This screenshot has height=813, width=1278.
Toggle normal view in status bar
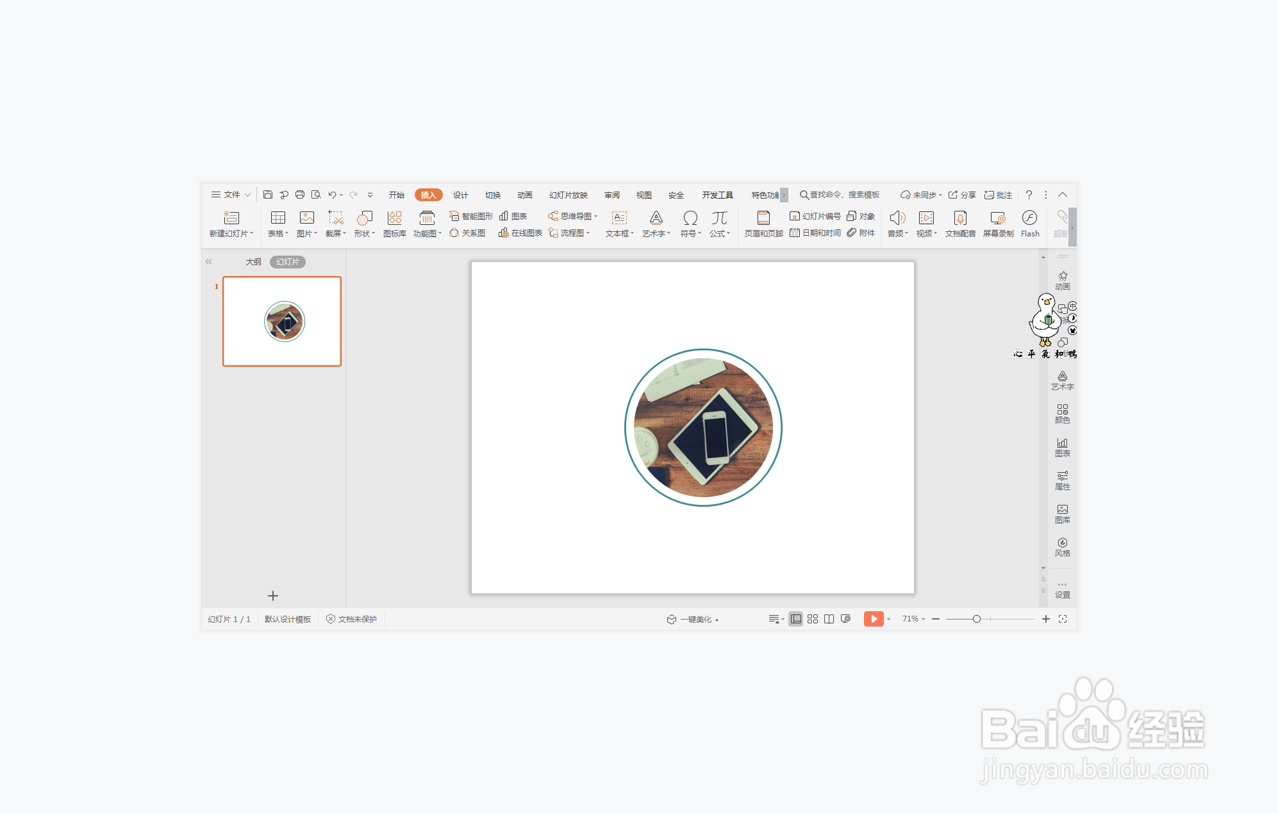pyautogui.click(x=795, y=619)
